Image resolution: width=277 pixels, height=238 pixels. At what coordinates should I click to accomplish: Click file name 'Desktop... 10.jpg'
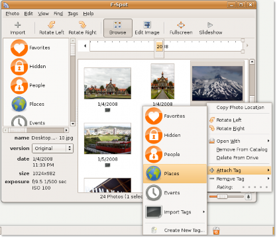52,138
